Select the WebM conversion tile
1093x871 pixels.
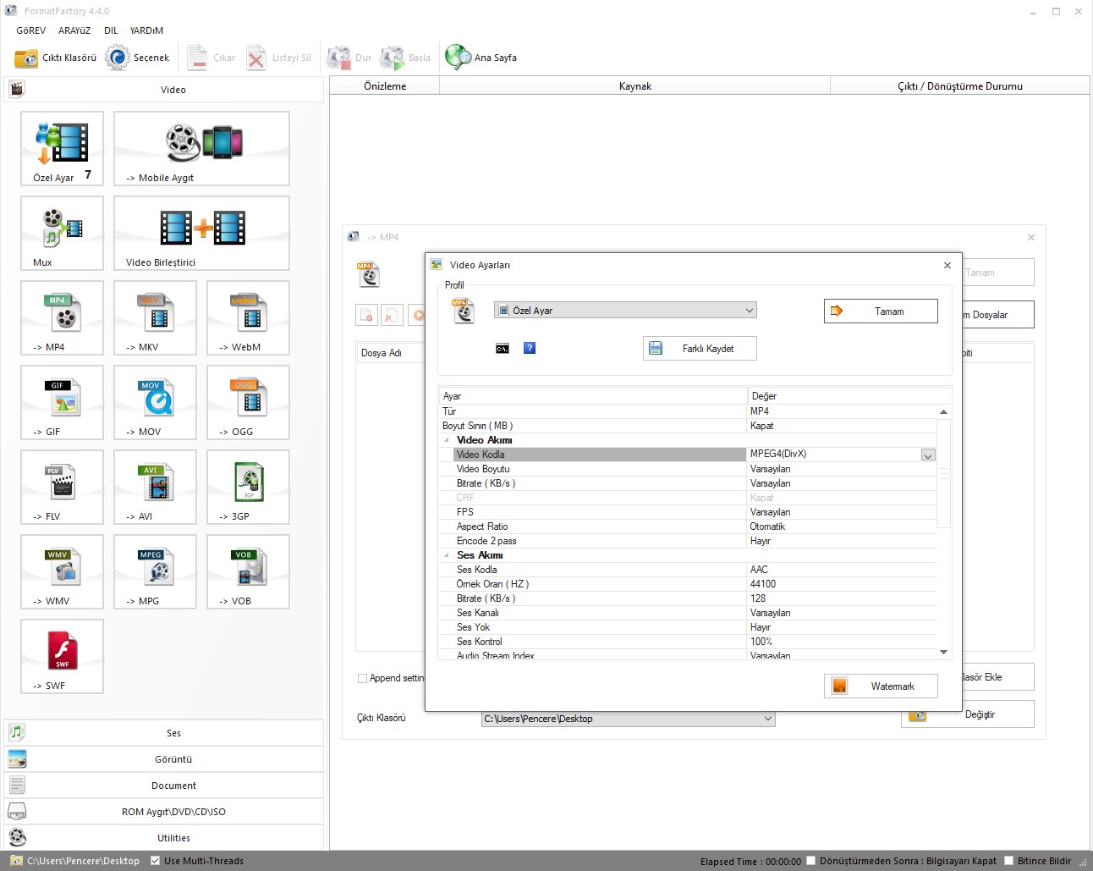[248, 317]
